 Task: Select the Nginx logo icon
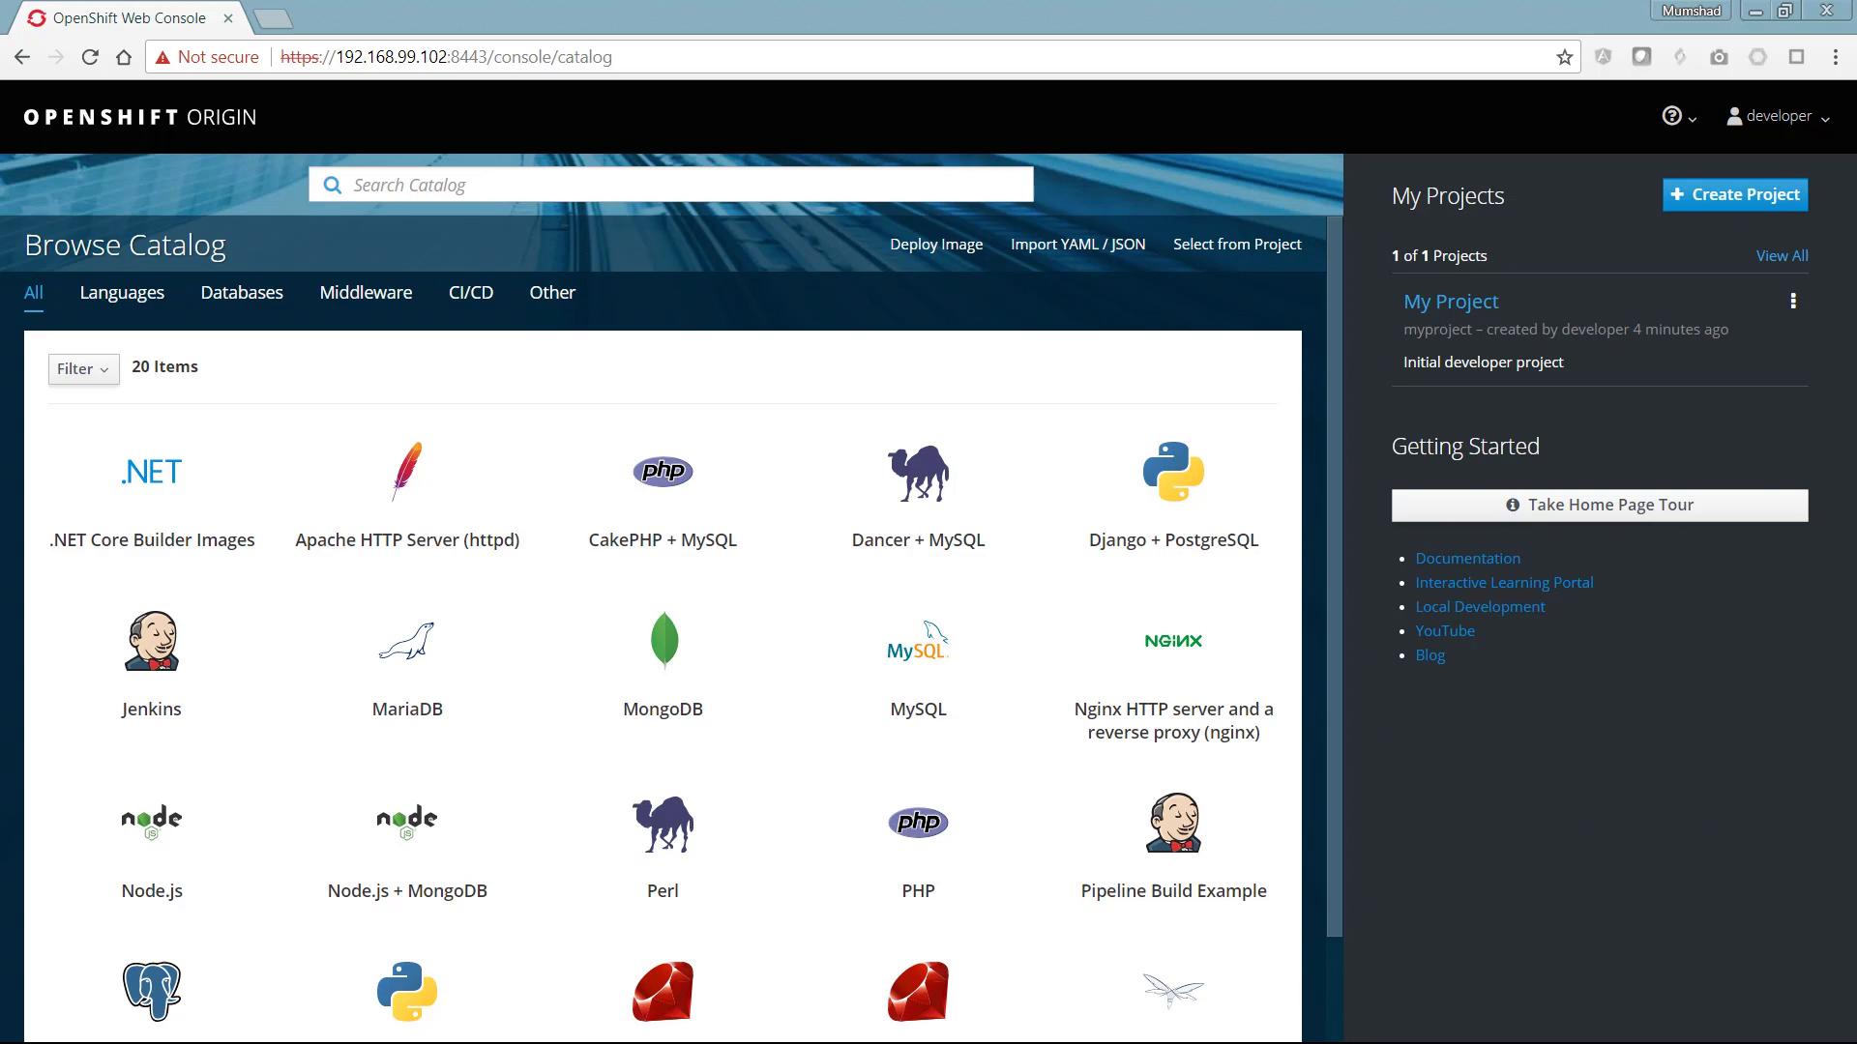click(1173, 641)
